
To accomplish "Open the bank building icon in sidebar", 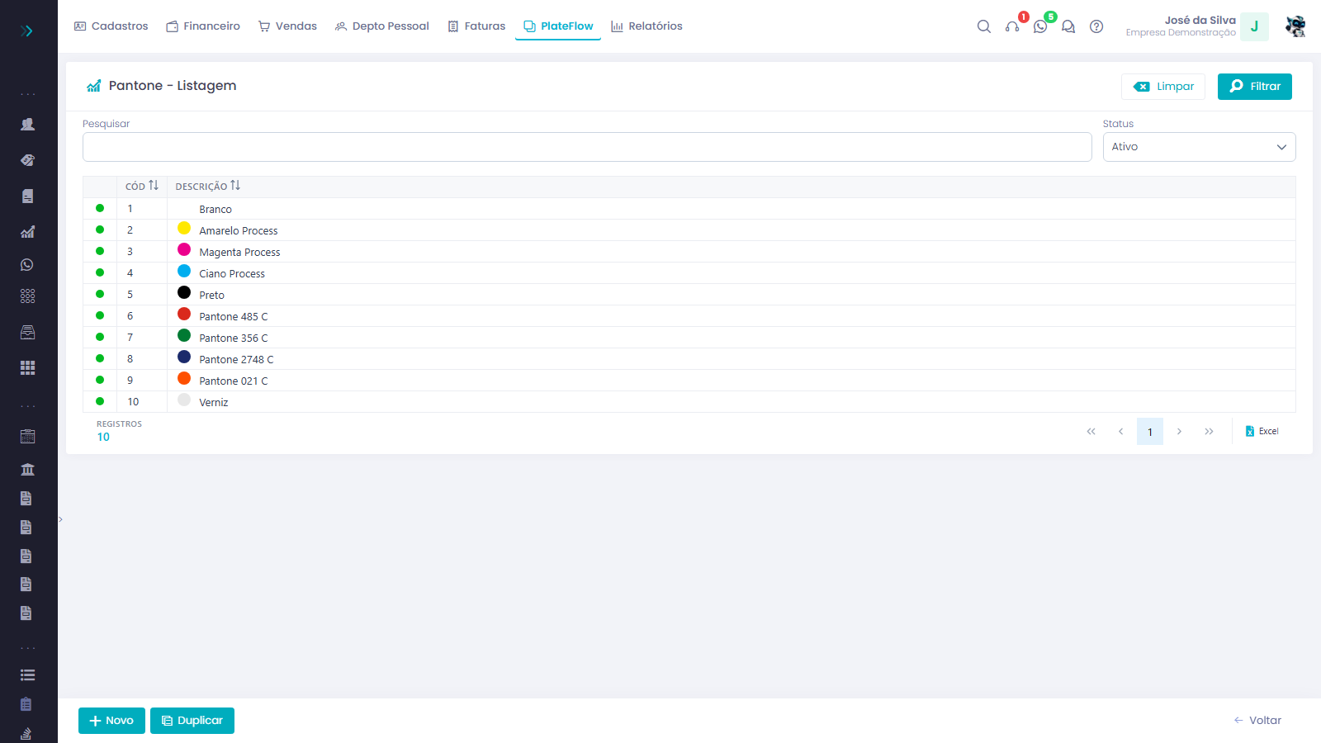I will pos(27,469).
